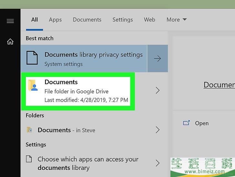Expand the More filter dropdown
The height and width of the screenshot is (177, 235).
click(177, 20)
